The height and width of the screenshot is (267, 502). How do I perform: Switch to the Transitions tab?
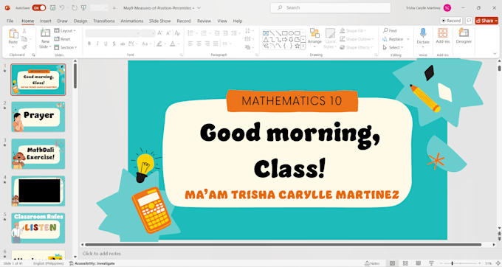coord(104,21)
